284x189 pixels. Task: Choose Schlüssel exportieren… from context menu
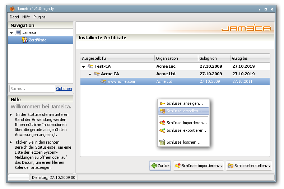tap(183, 130)
